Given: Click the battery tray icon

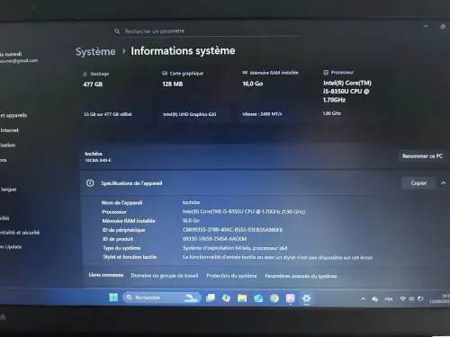Looking at the screenshot, I should [420, 298].
